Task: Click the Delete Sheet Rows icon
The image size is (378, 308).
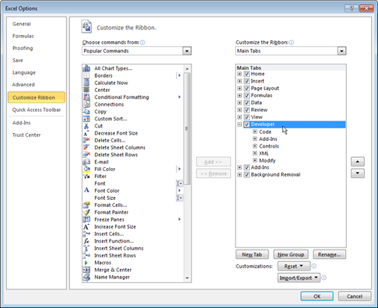Action: point(86,155)
